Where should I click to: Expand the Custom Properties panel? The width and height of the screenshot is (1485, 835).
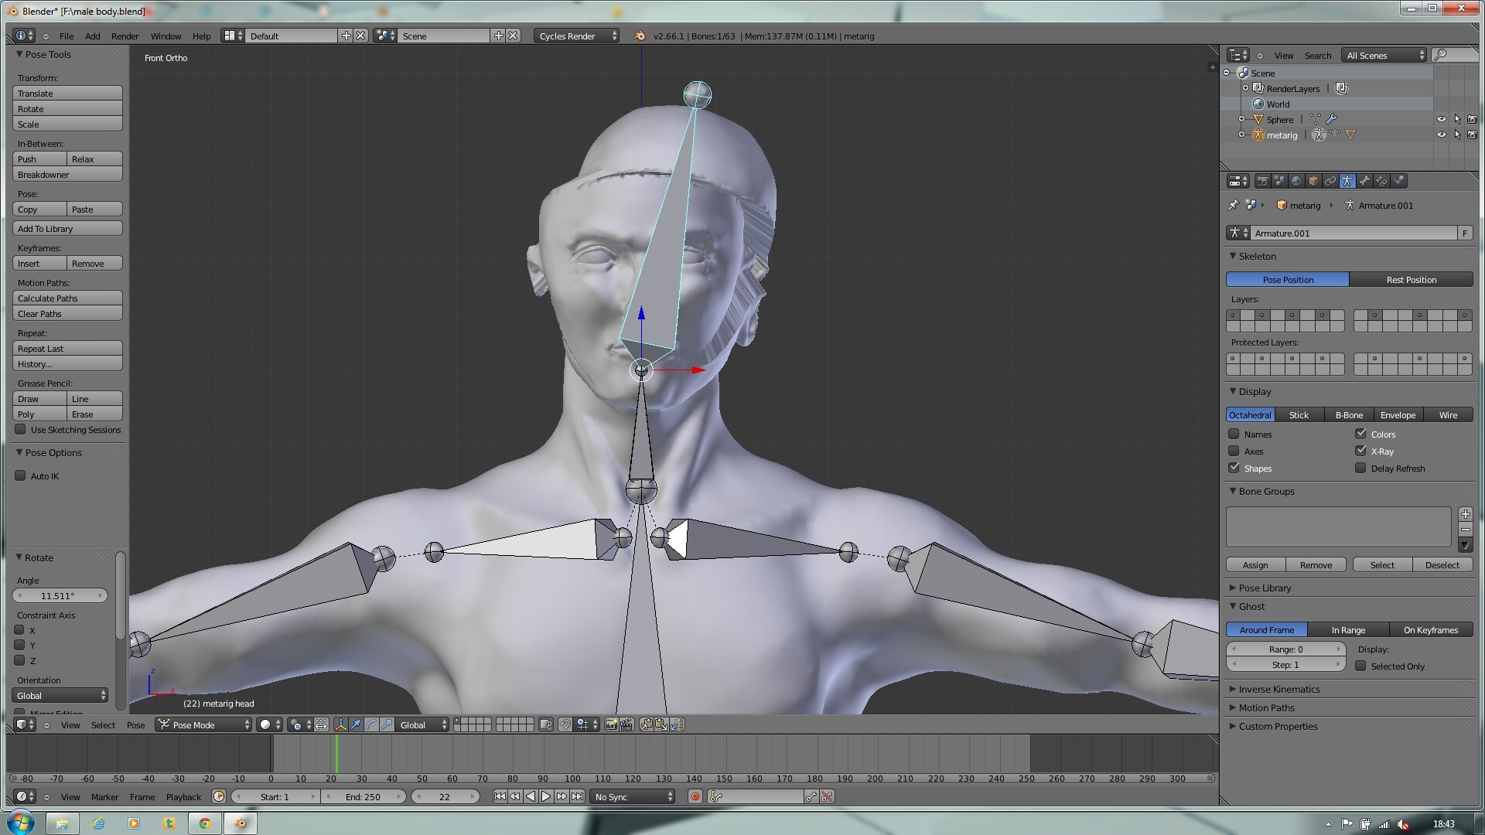pos(1278,726)
